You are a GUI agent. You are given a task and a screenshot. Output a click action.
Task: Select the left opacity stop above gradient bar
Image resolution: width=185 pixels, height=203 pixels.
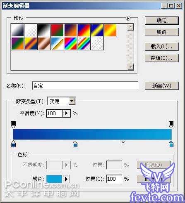pos(13,125)
